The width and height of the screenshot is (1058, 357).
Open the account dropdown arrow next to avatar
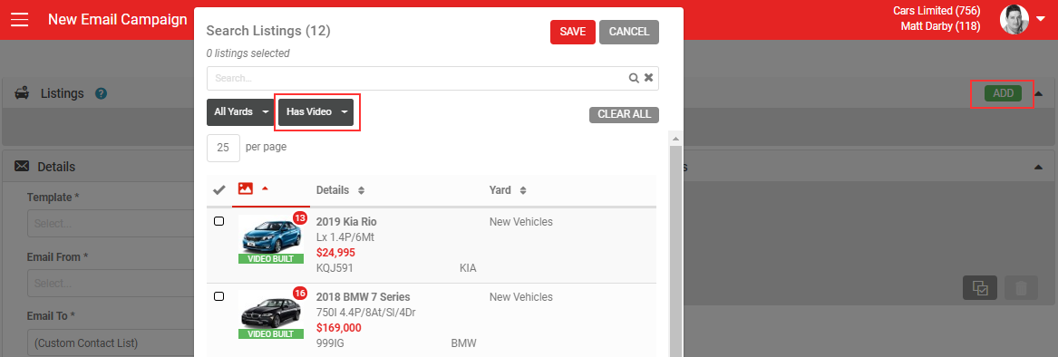(x=1041, y=19)
